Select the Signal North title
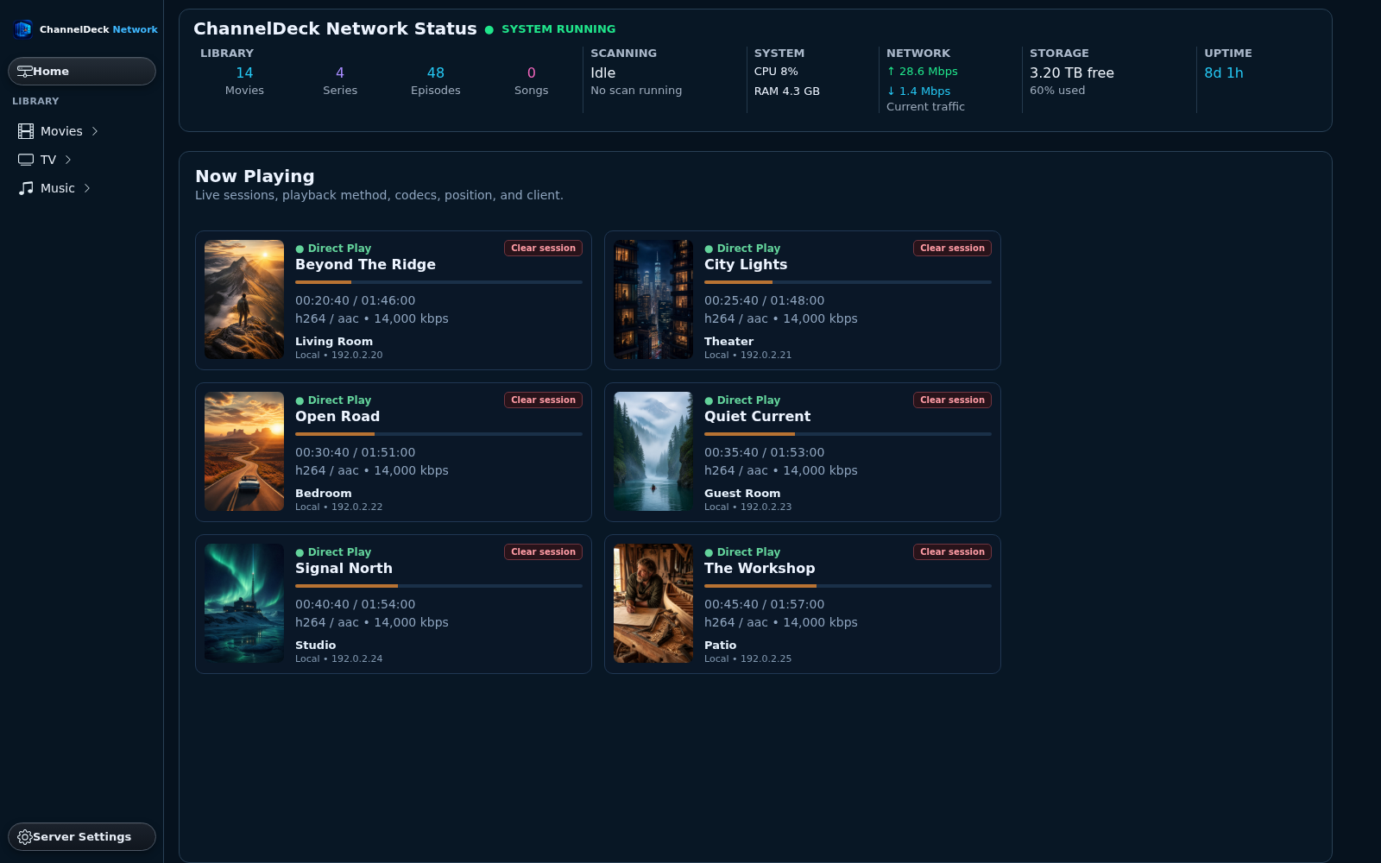The image size is (1381, 863). click(344, 569)
